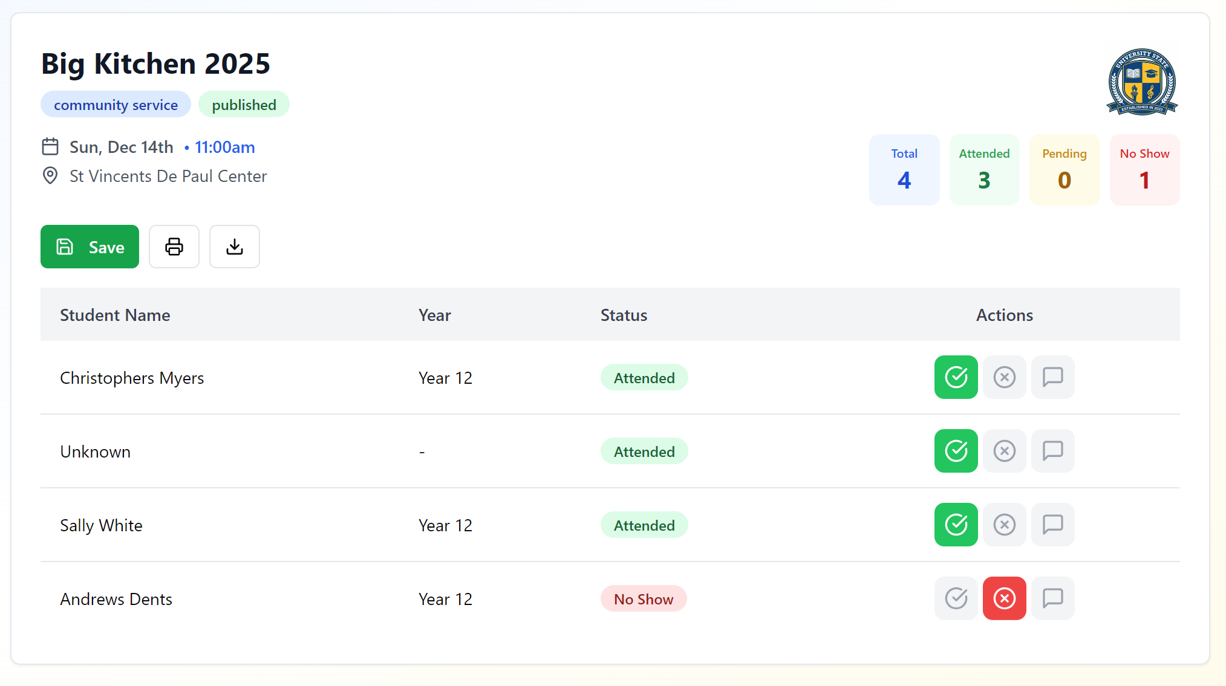Mark Christophers Myers as no show
This screenshot has width=1226, height=686.
1004,377
